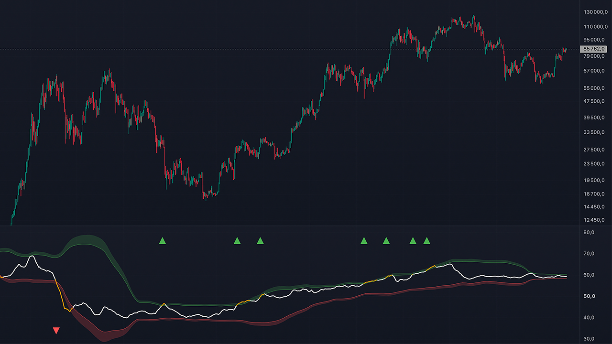The height and width of the screenshot is (344, 612).
Task: Click the bold 50,0 oscillator midline label
Action: pos(589,296)
